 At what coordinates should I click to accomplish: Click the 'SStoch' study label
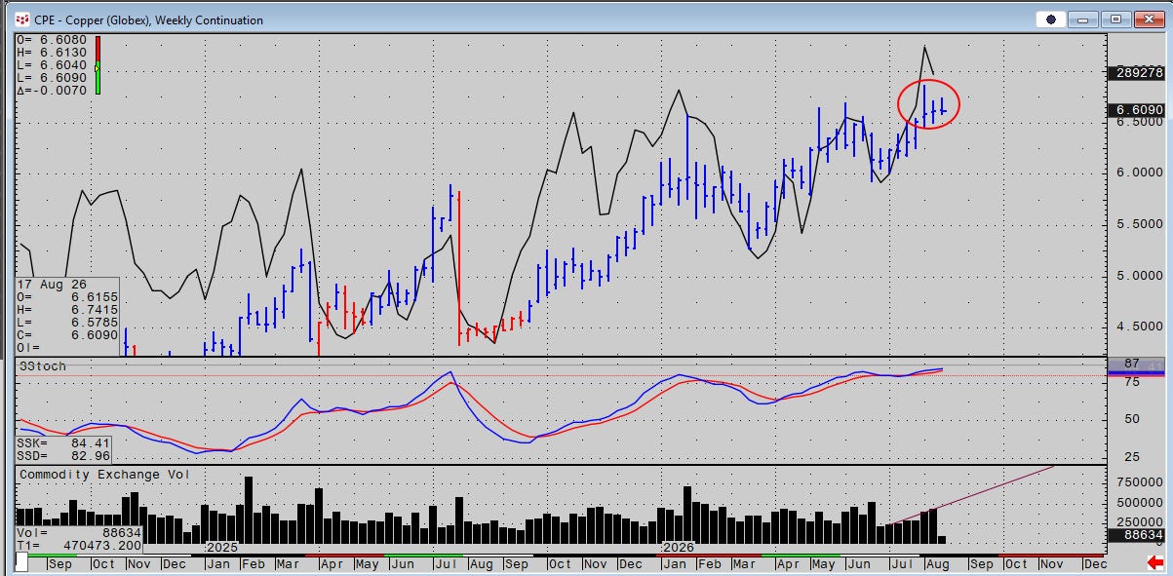(x=43, y=366)
